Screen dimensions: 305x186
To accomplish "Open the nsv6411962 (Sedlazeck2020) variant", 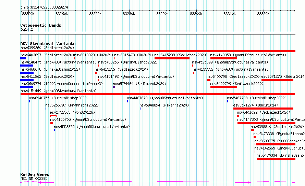I will click(x=47, y=76).
